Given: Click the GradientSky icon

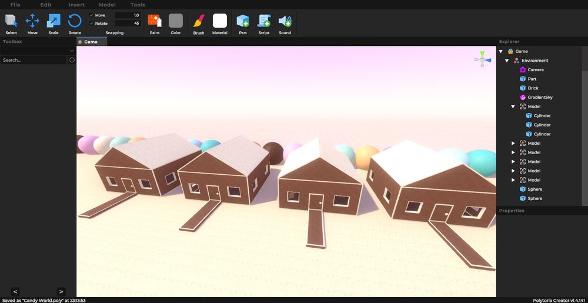Looking at the screenshot, I should (522, 97).
